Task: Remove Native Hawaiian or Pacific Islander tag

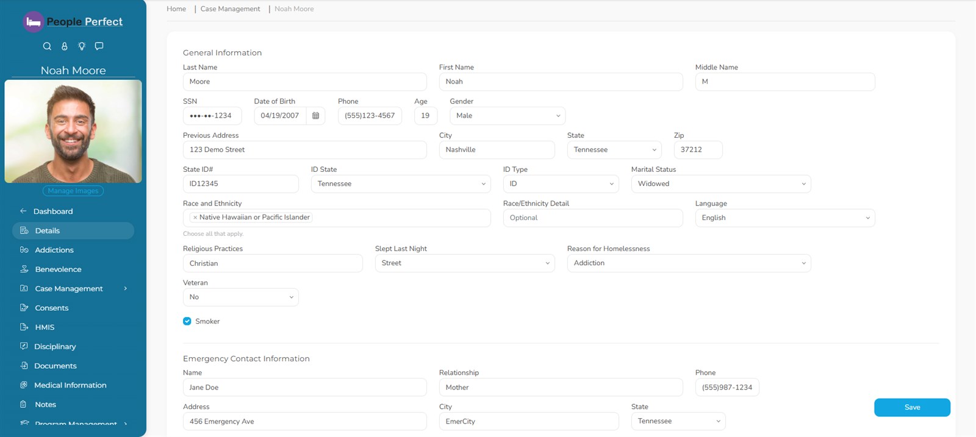Action: [195, 218]
